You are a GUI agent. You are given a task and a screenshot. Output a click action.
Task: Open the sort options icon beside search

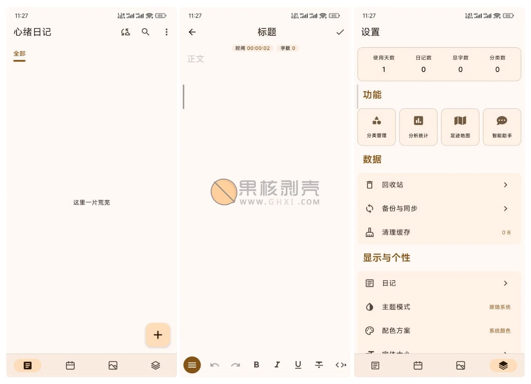click(125, 32)
